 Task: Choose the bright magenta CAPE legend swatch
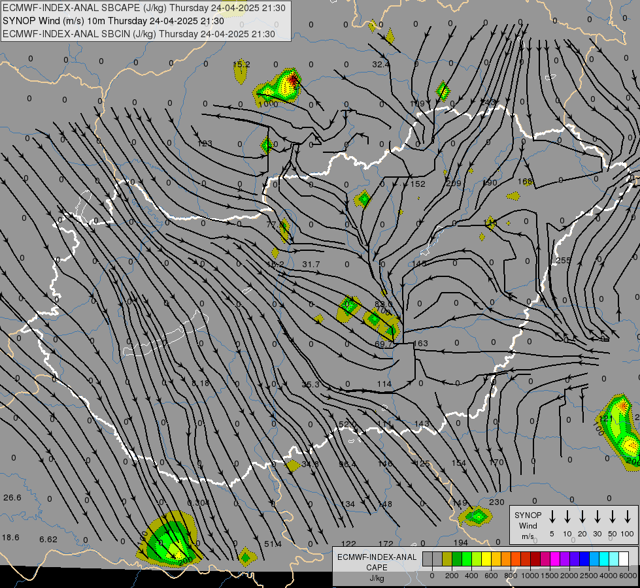click(x=555, y=559)
